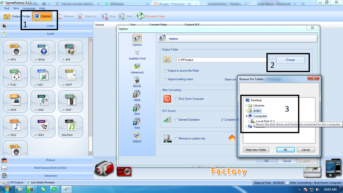Open Subtitle Font settings in sidebar
This screenshot has height=193, width=343.
tap(137, 55)
